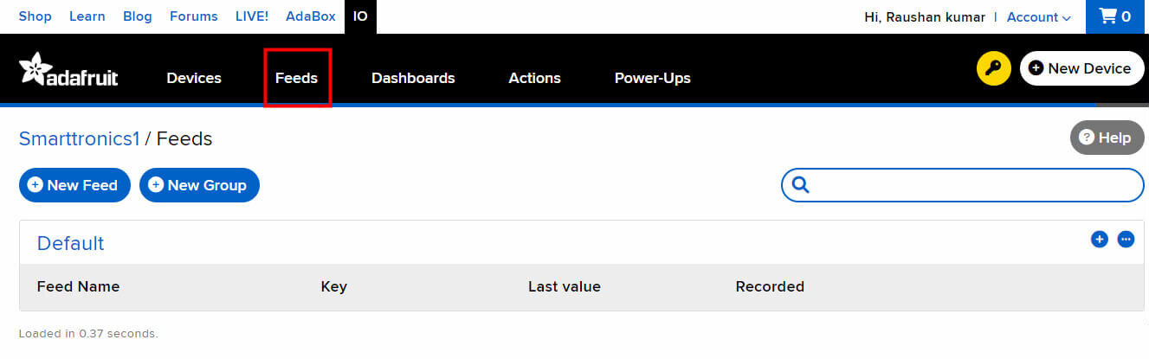
Task: Create a New Feed
Action: tap(74, 184)
